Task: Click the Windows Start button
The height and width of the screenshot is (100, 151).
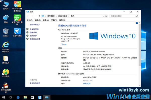Action: click(4, 97)
